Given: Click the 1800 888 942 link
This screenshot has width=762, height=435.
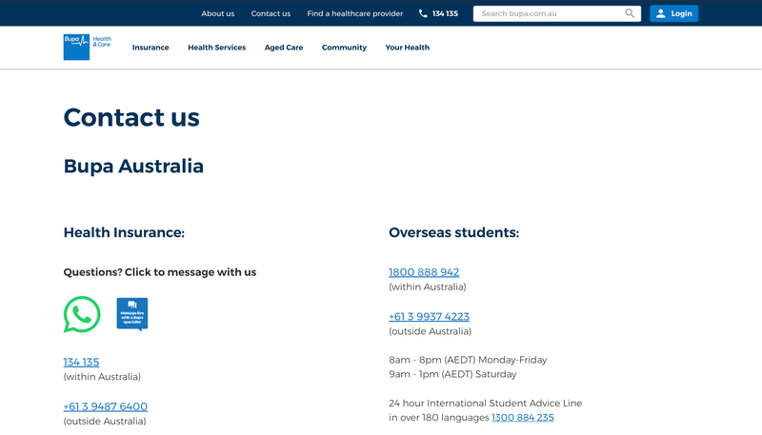Looking at the screenshot, I should click(424, 272).
